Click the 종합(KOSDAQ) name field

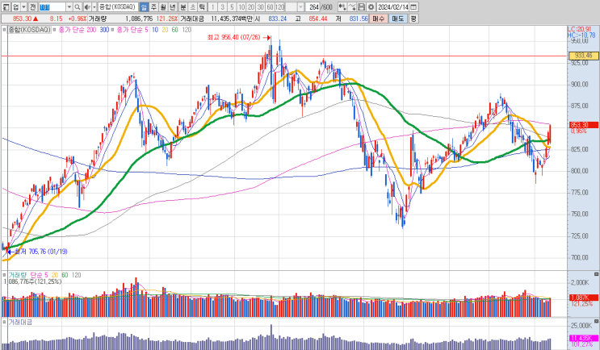coord(118,7)
